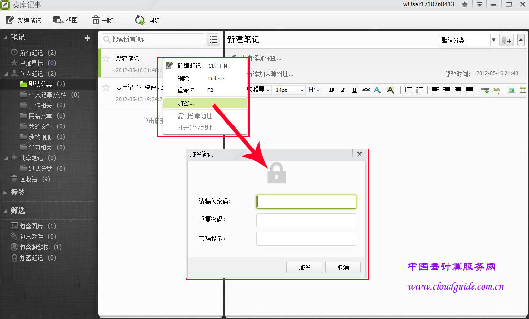Image resolution: width=529 pixels, height=319 pixels.
Task: Insert a horizontal line
Action: pos(485,90)
